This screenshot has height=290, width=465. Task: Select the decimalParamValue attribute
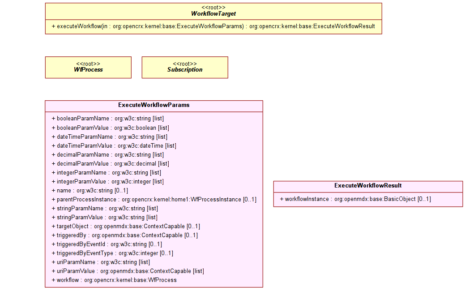pyautogui.click(x=110, y=164)
